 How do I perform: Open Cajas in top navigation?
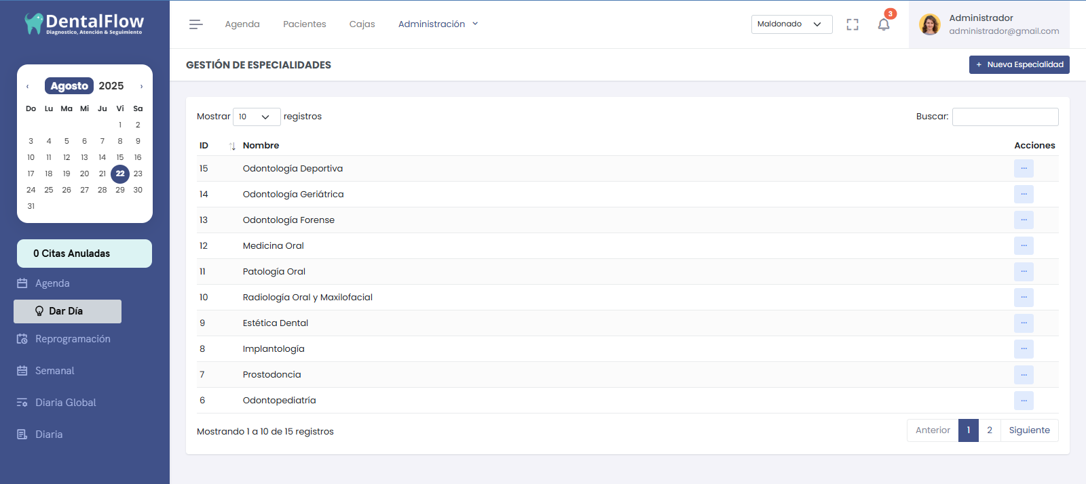362,24
